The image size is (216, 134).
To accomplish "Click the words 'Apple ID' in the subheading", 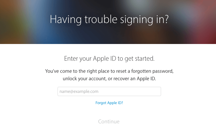I will (x=105, y=59).
